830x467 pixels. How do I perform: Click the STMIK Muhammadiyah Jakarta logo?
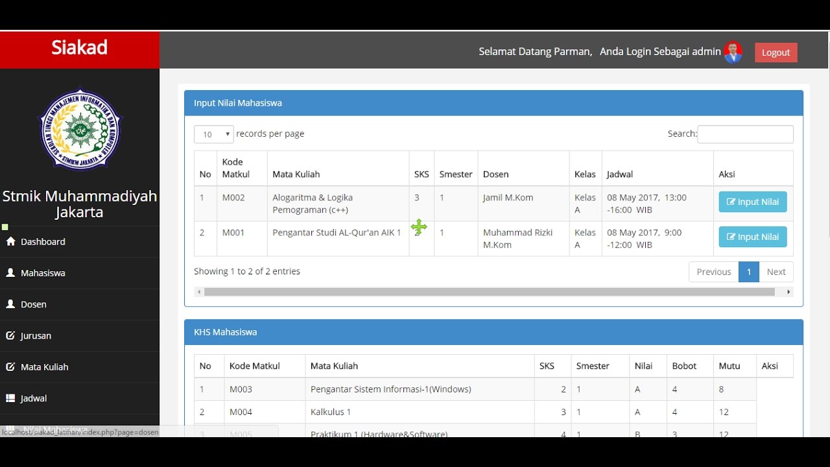80,129
